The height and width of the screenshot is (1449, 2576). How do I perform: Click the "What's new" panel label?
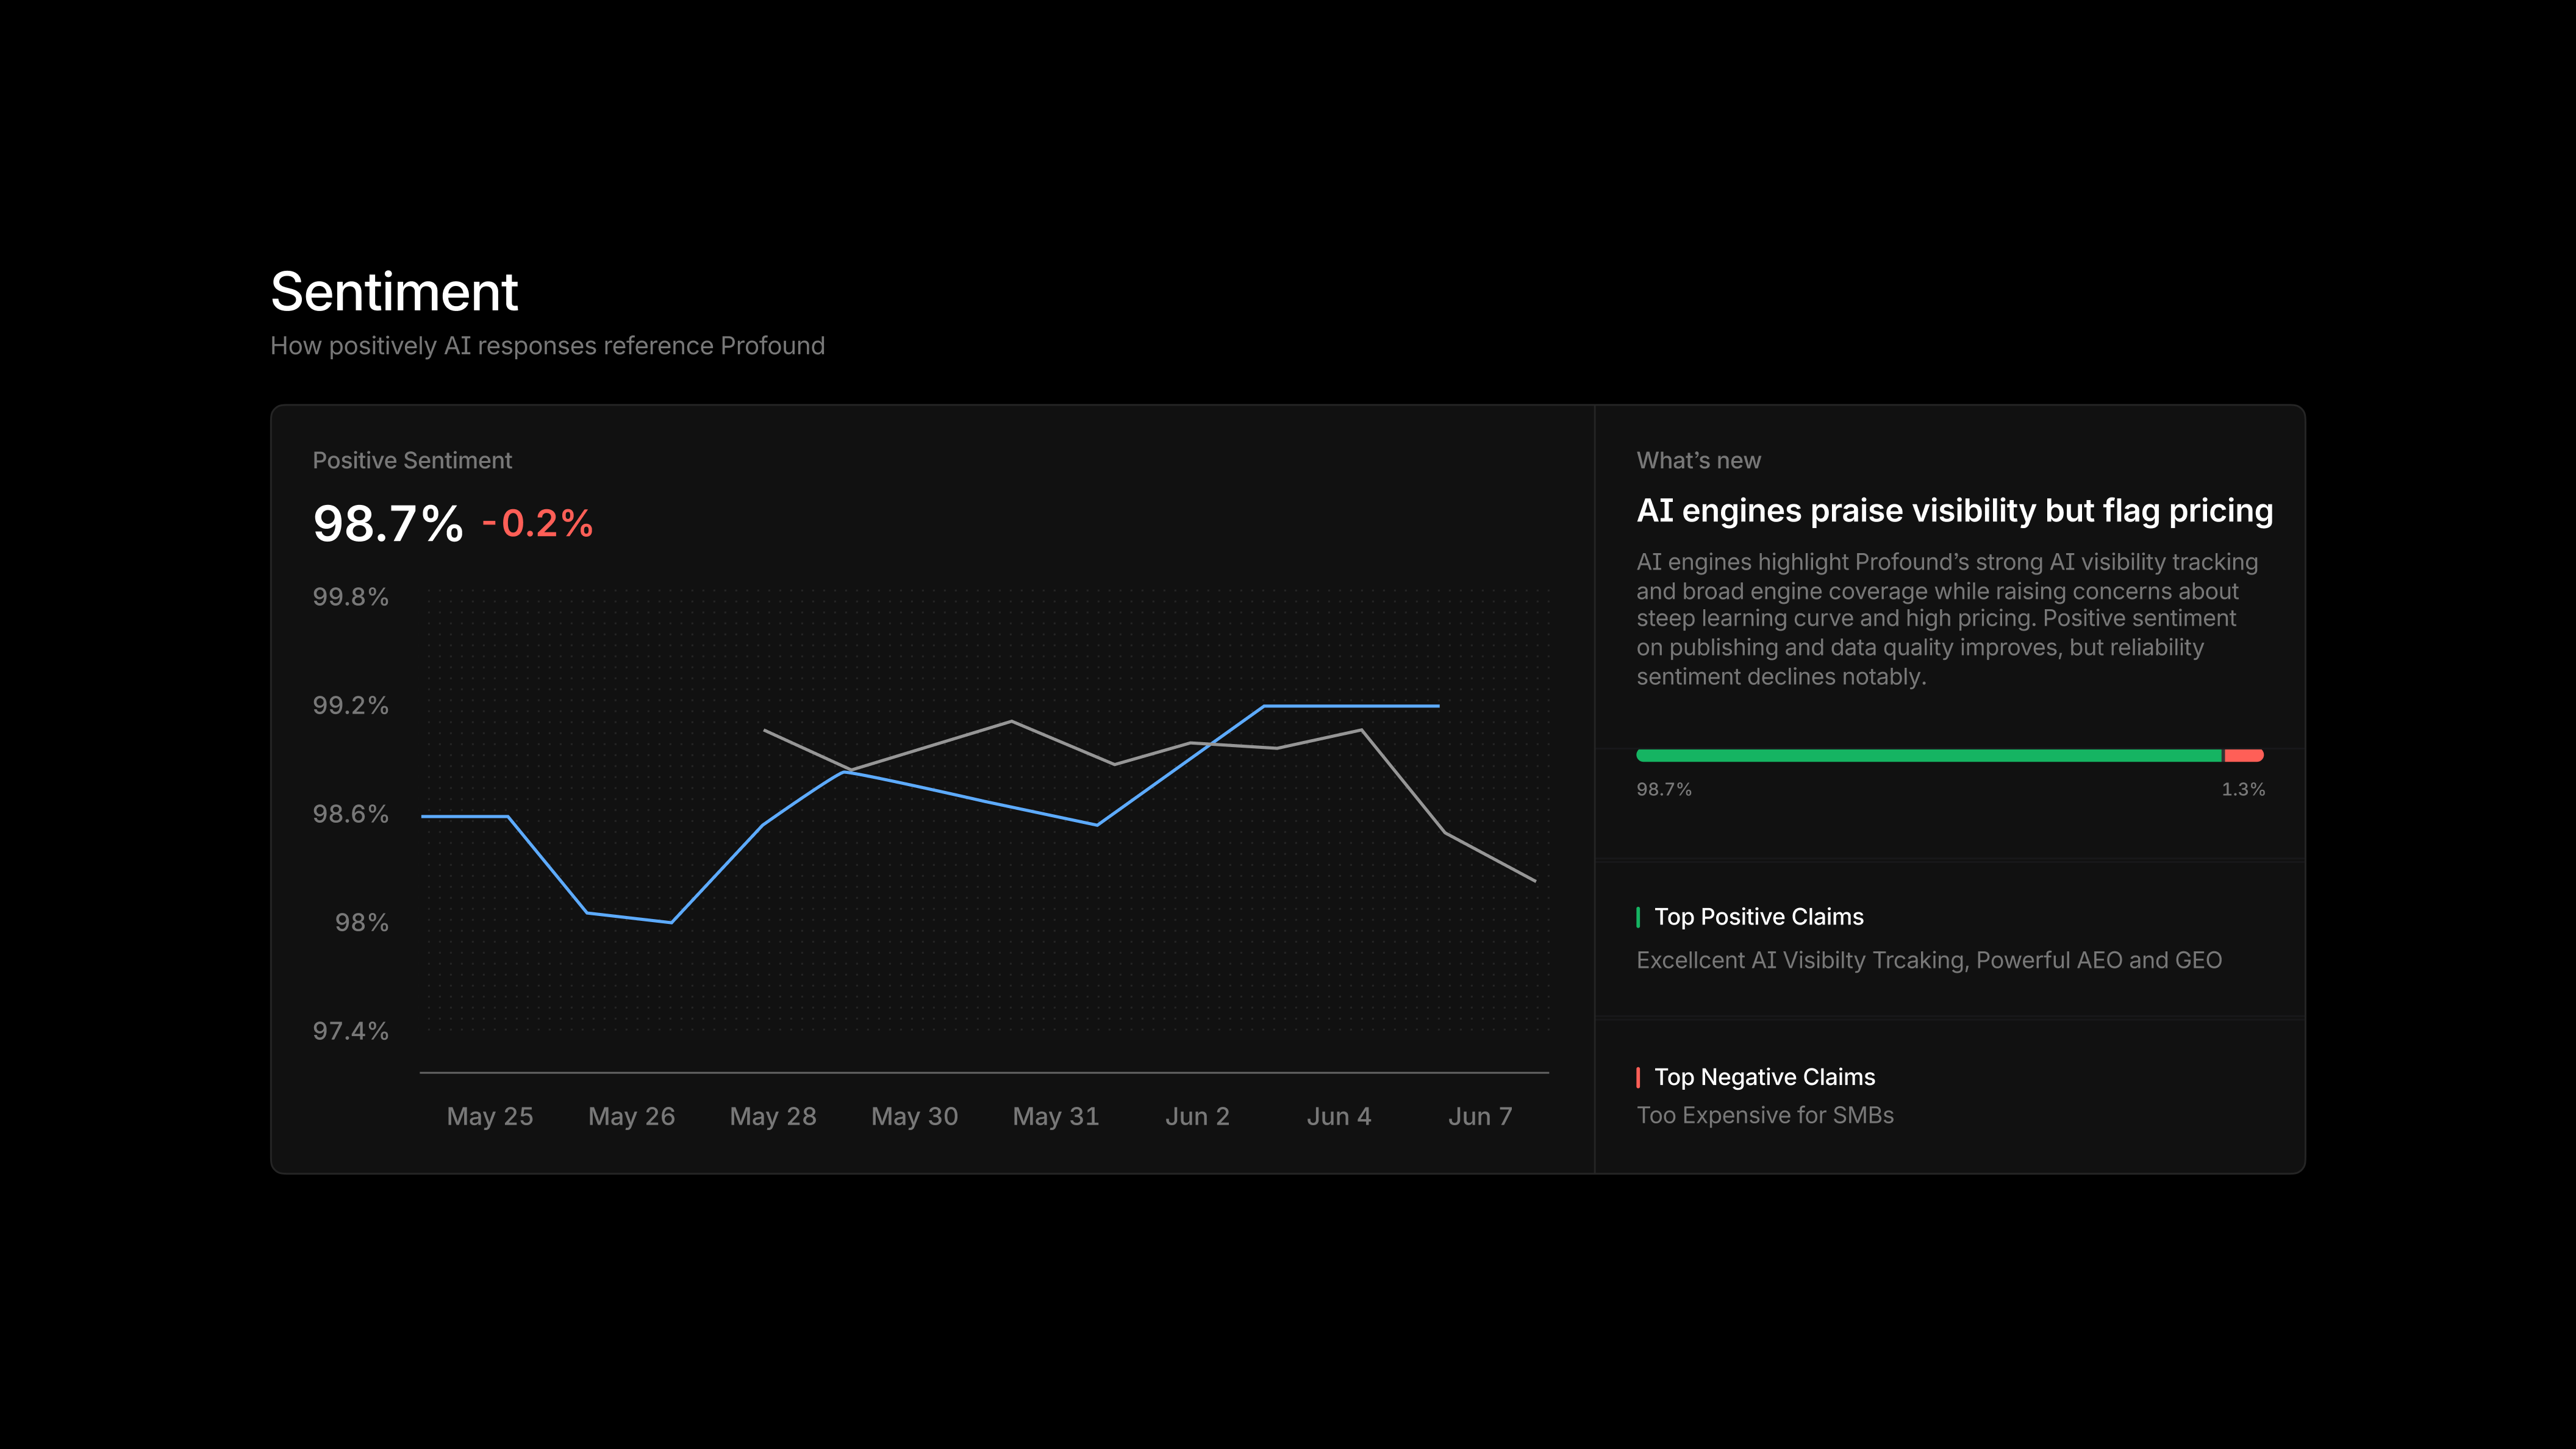(x=1698, y=460)
